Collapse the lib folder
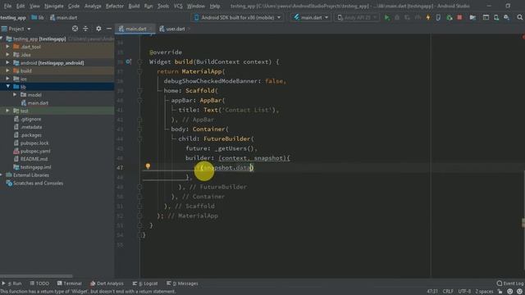525x295 pixels. (7, 87)
